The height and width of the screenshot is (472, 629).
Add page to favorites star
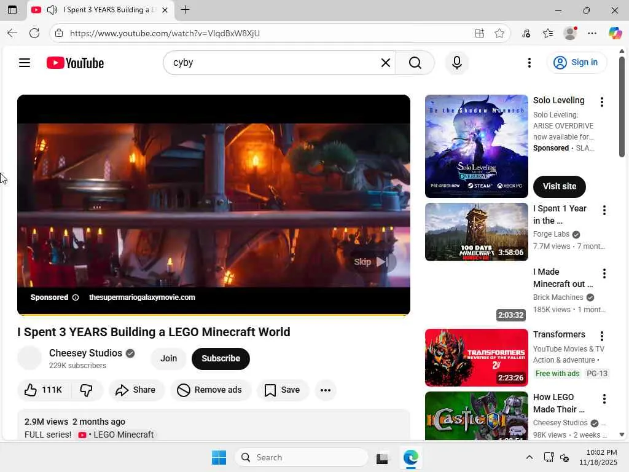click(x=499, y=33)
